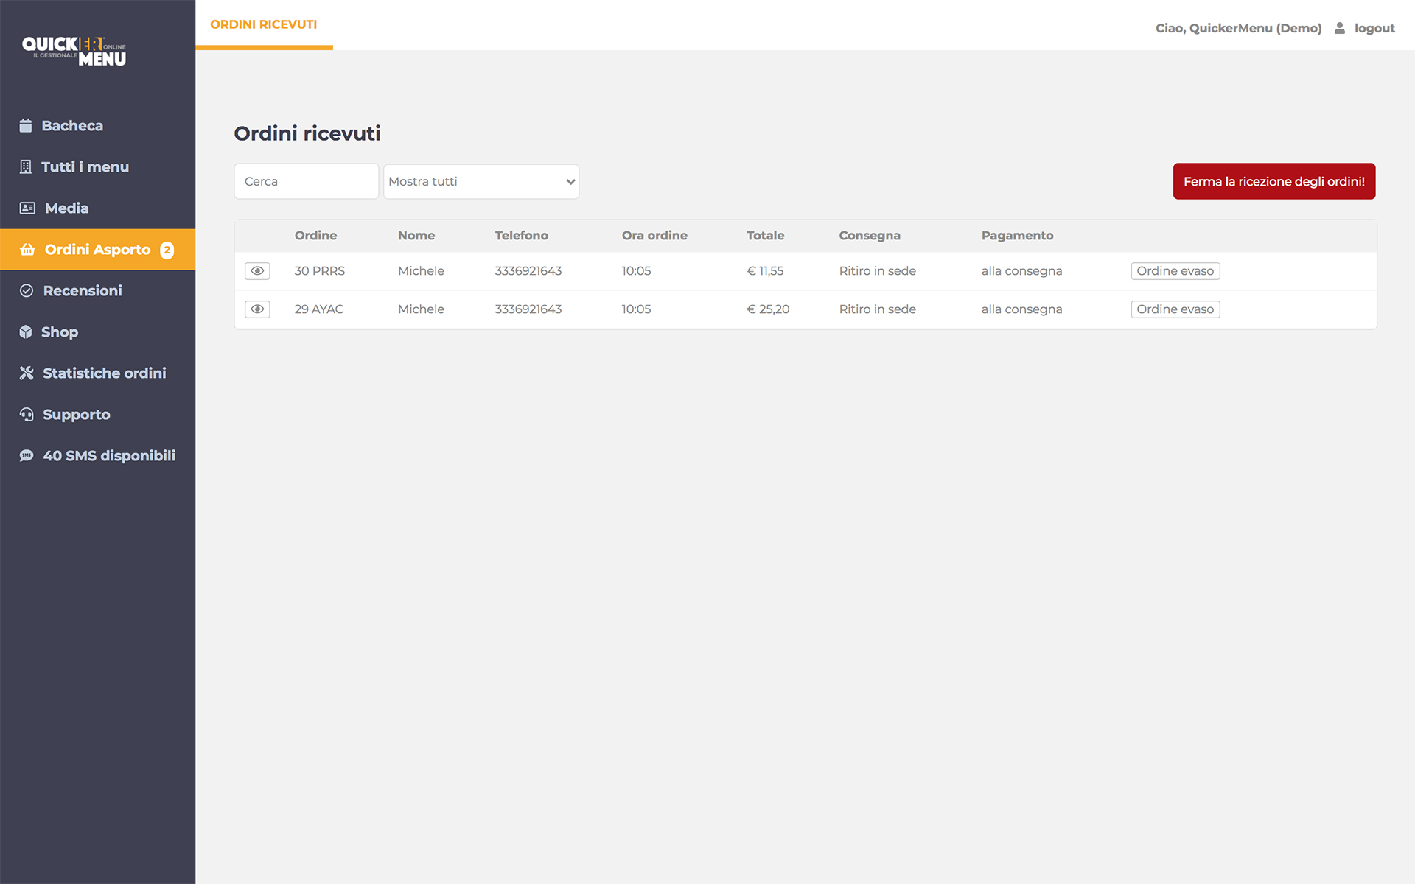The image size is (1415, 884).
Task: Click the Recensioni checkmark icon
Action: 27,291
